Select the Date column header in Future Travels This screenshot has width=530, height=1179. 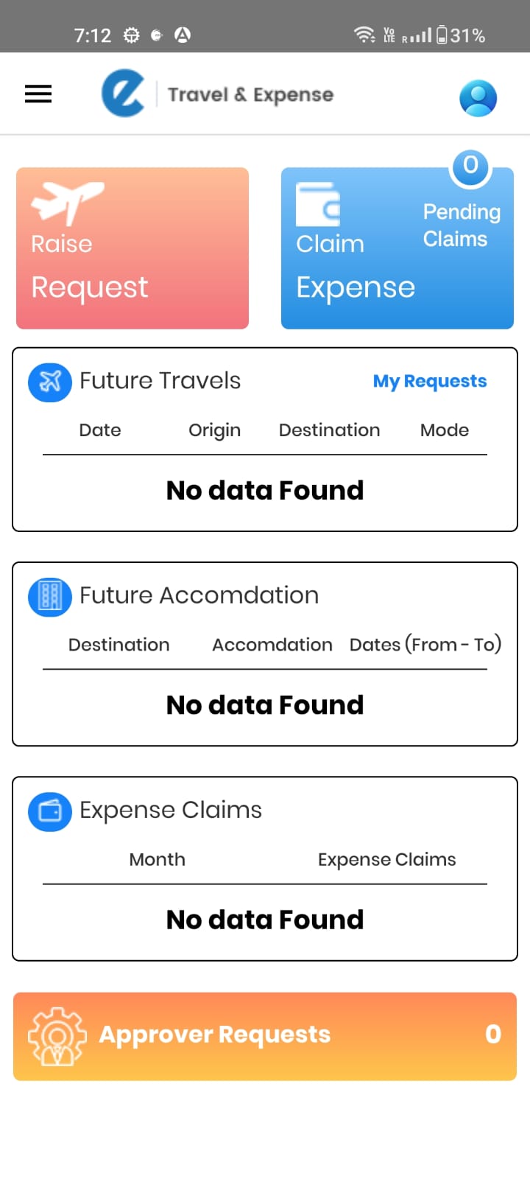tap(100, 430)
